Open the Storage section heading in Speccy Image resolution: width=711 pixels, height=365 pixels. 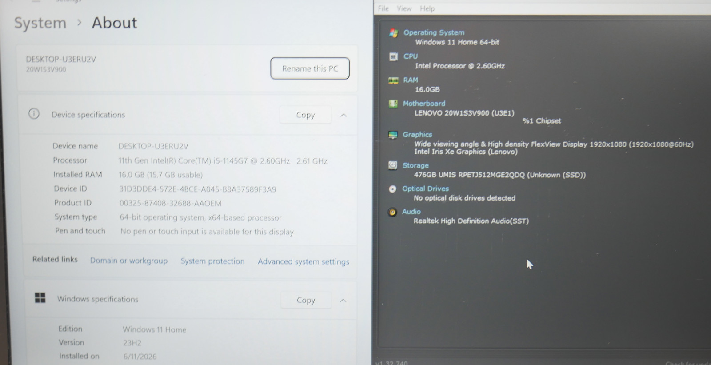[415, 165]
